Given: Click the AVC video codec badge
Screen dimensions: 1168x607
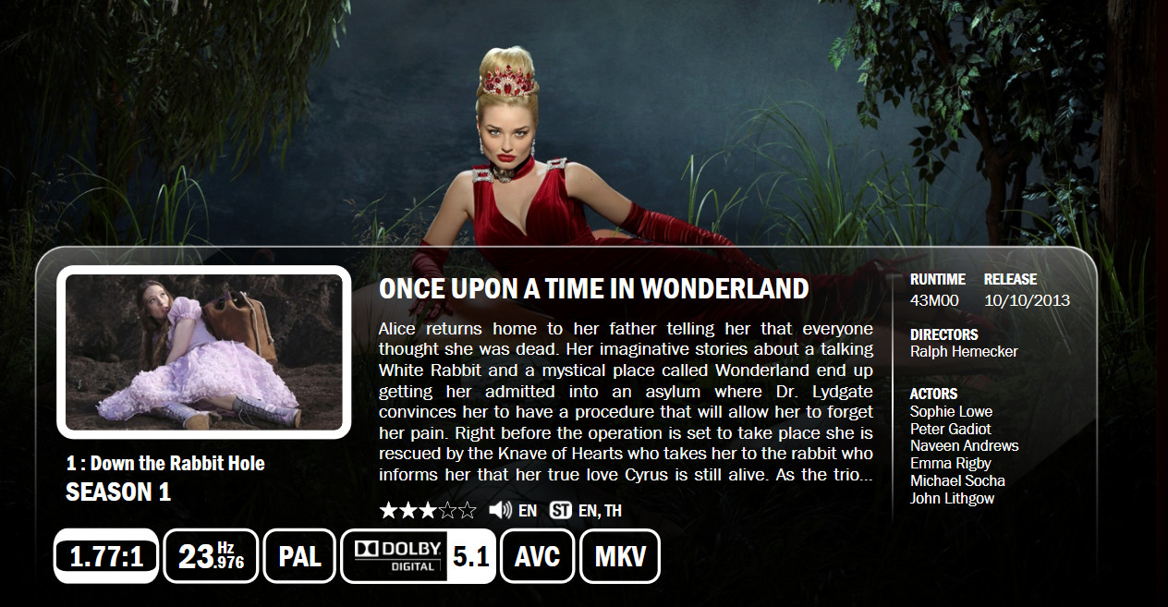Looking at the screenshot, I should tap(537, 556).
